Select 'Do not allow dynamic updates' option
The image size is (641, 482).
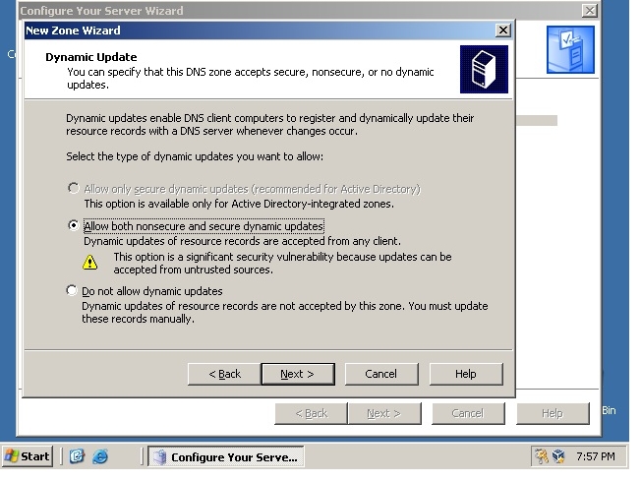coord(72,290)
